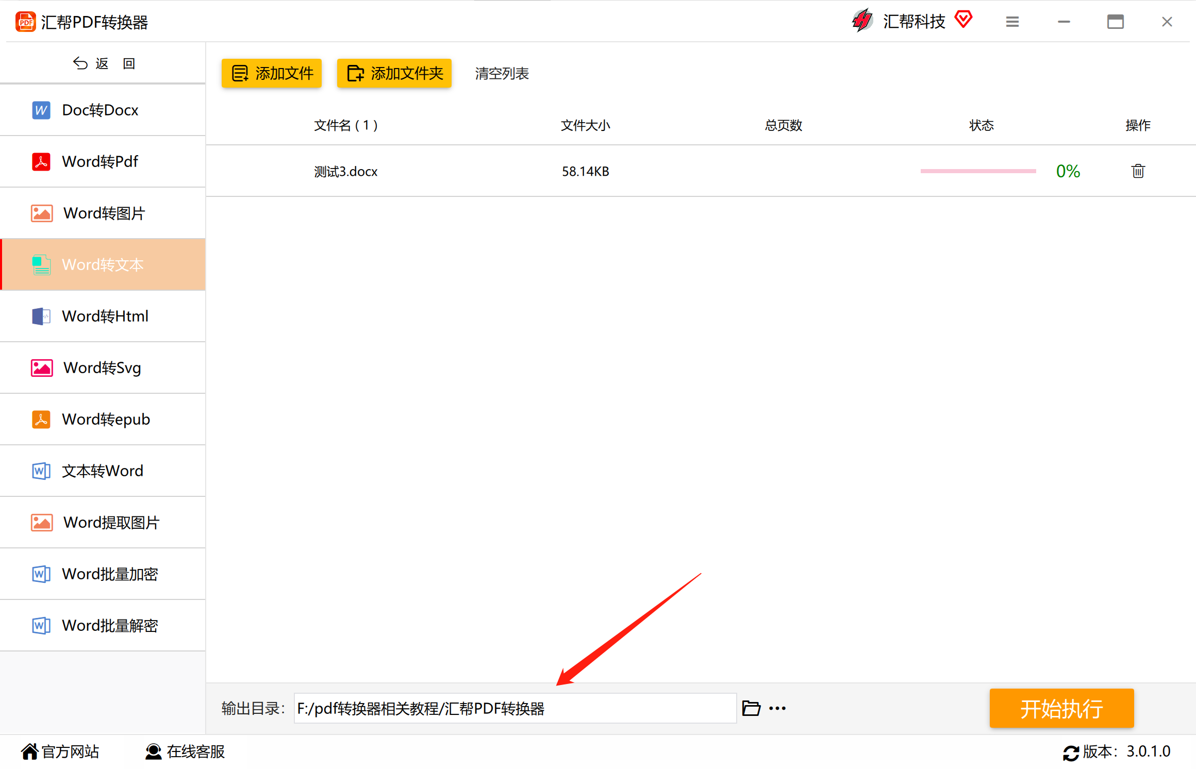Click the home icon beside 官方网站
This screenshot has height=769, width=1196.
click(x=30, y=751)
